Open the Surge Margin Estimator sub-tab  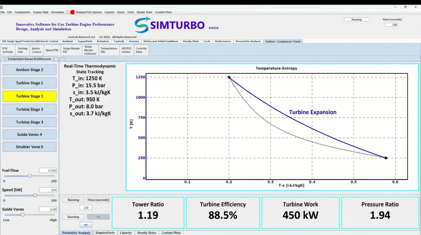[x=90, y=50]
